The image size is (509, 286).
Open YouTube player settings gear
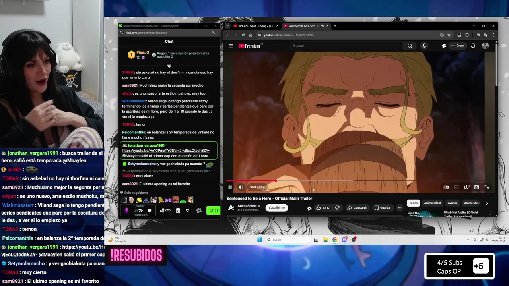click(x=466, y=187)
